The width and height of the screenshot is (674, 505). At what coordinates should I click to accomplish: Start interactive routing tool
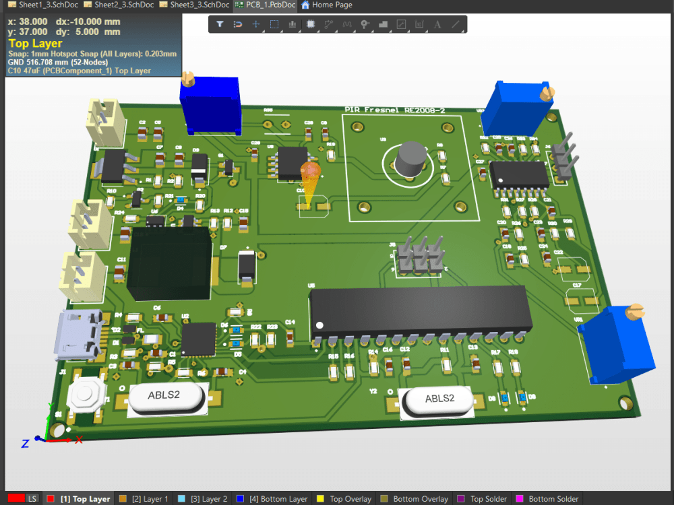(329, 24)
